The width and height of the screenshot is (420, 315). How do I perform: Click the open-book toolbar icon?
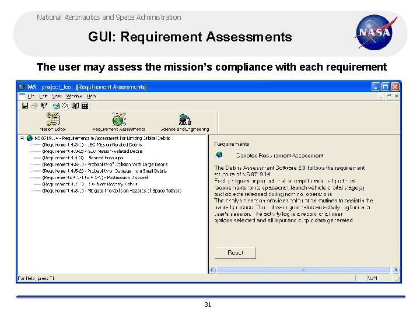tap(75, 106)
